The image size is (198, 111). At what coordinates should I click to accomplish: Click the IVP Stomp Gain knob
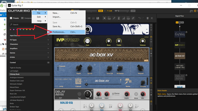click(87, 41)
